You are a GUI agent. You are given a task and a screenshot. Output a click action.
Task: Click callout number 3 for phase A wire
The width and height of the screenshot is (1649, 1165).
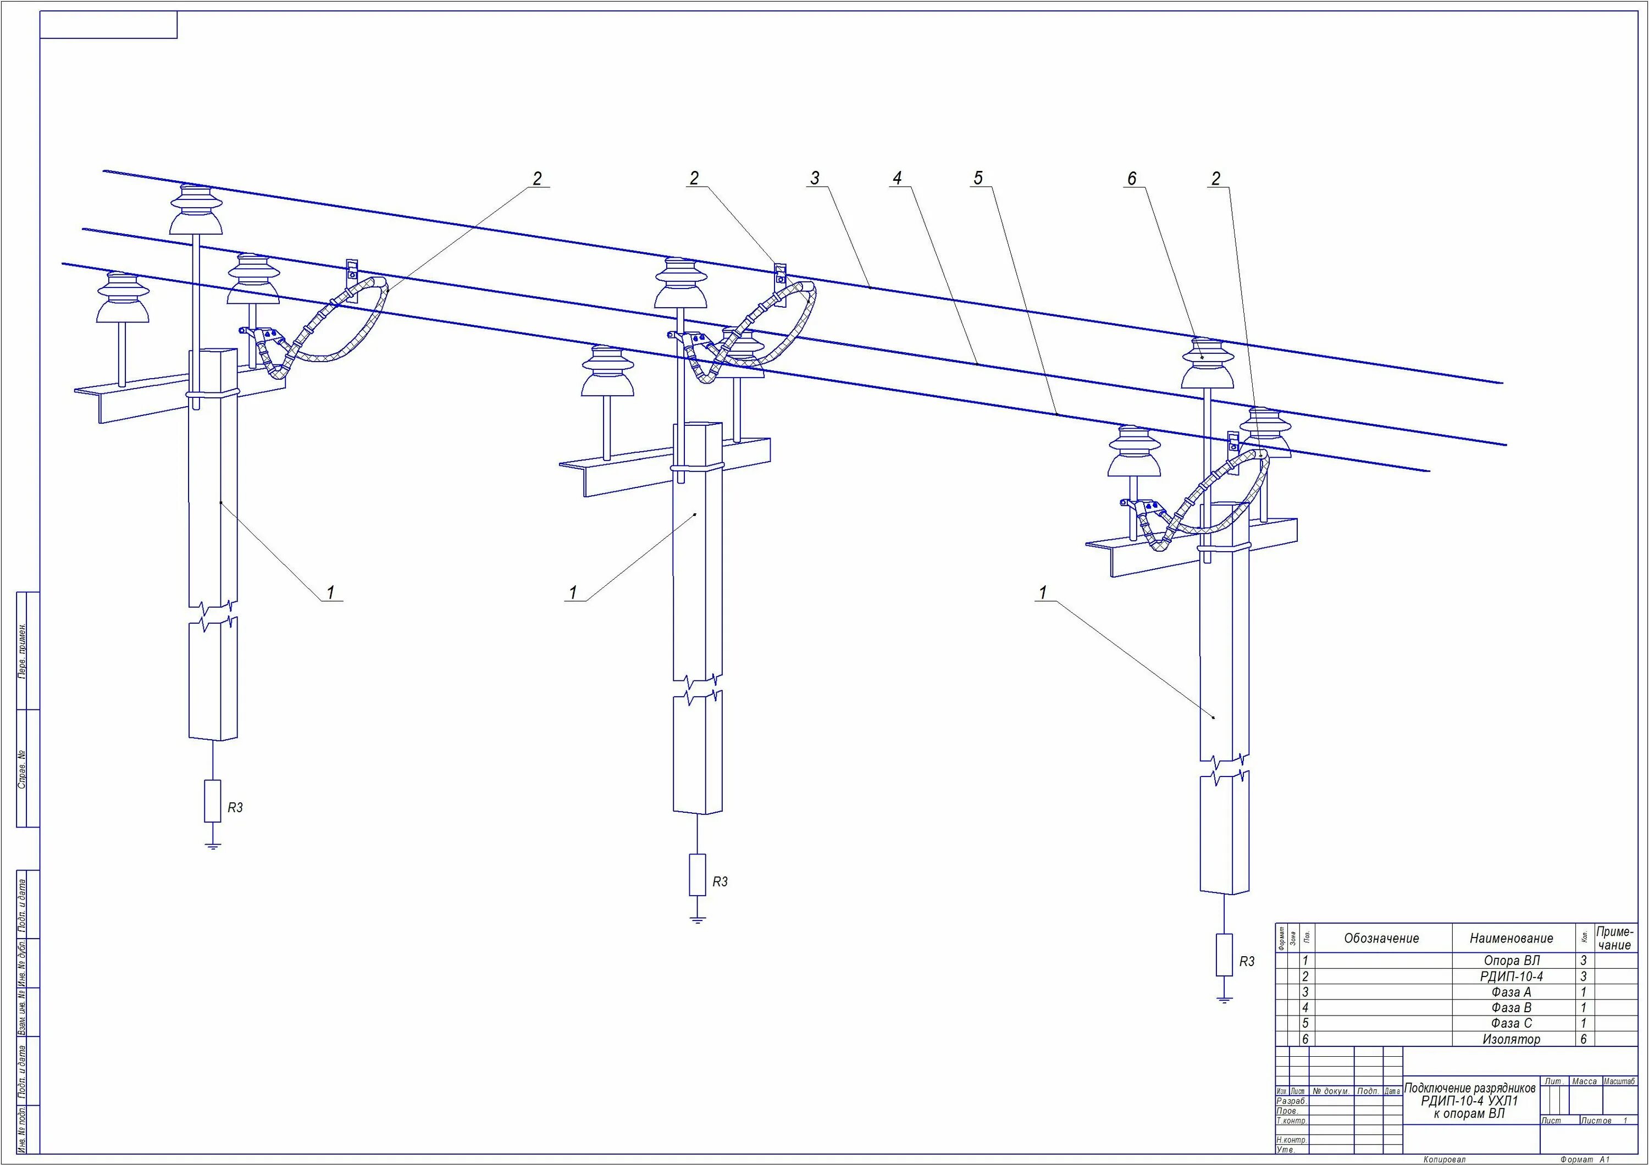pos(815,178)
